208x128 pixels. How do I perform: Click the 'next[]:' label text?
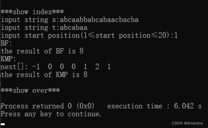14,67
